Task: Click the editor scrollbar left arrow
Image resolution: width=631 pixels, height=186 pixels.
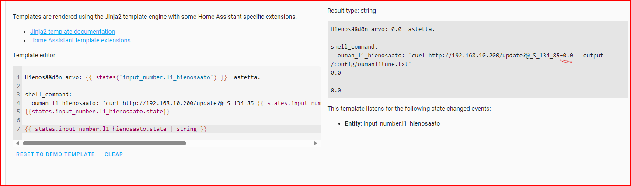Action: click(18, 143)
